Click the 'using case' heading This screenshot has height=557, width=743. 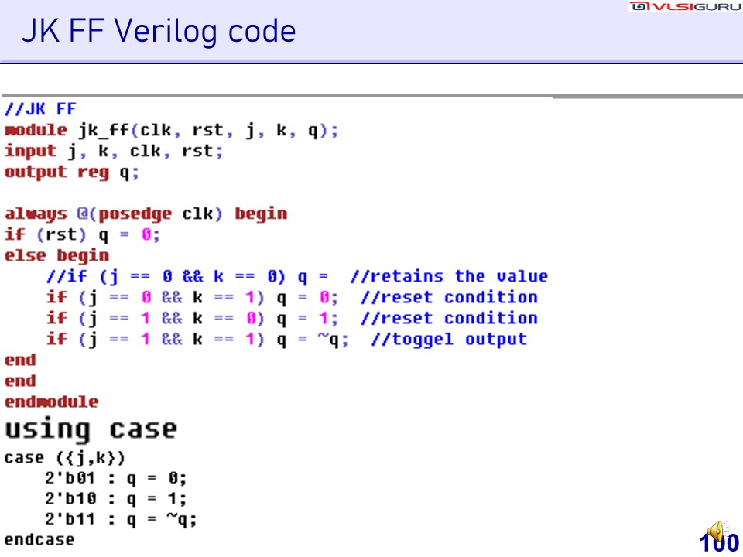coord(91,429)
